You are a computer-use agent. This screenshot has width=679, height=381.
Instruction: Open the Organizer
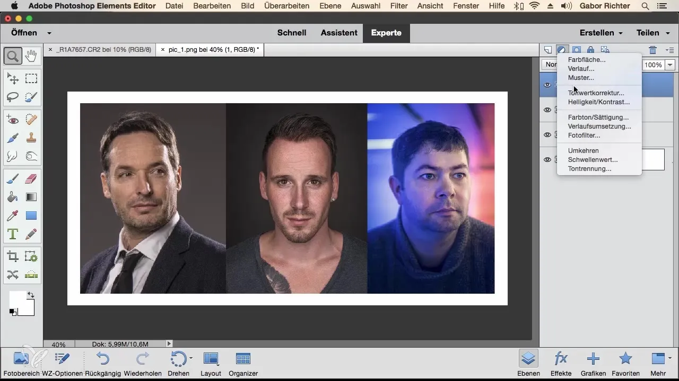(243, 364)
